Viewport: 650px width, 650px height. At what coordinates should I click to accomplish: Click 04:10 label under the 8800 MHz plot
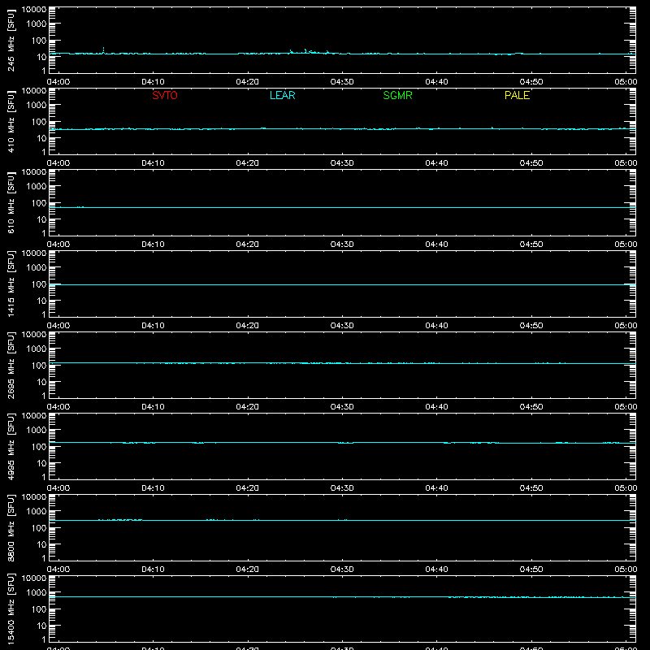click(153, 570)
